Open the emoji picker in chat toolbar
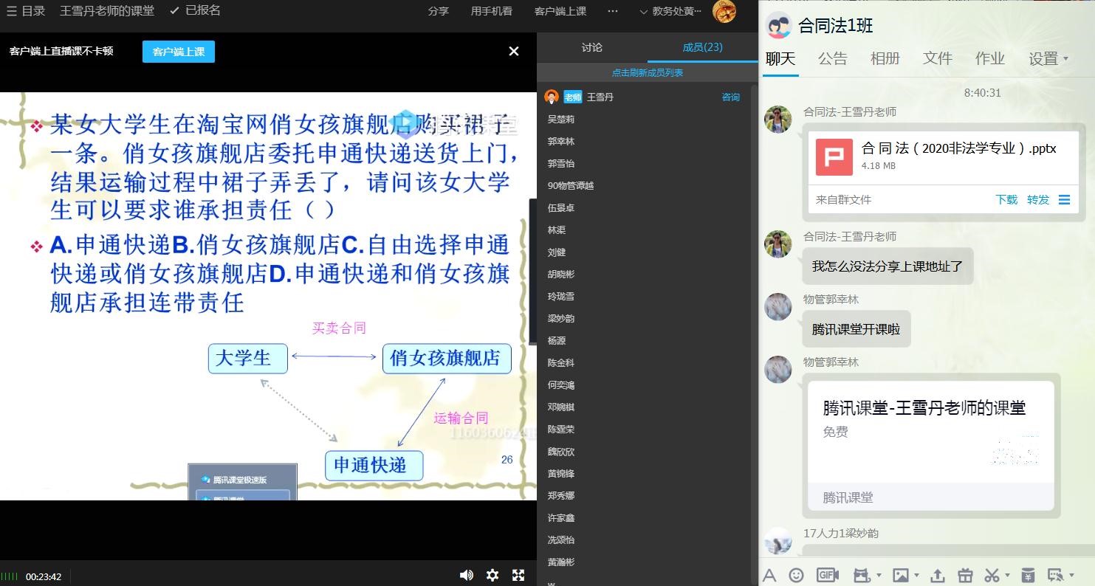 click(x=796, y=575)
